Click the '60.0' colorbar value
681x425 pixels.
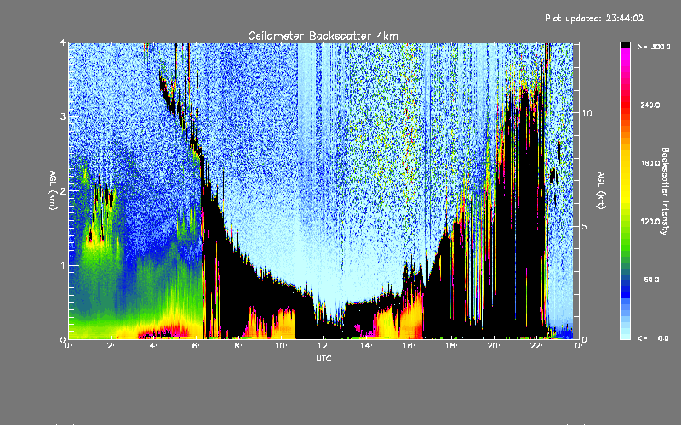[x=651, y=280]
